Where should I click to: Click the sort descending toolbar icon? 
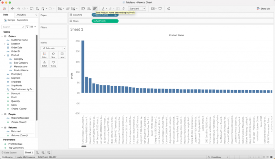click(95, 8)
